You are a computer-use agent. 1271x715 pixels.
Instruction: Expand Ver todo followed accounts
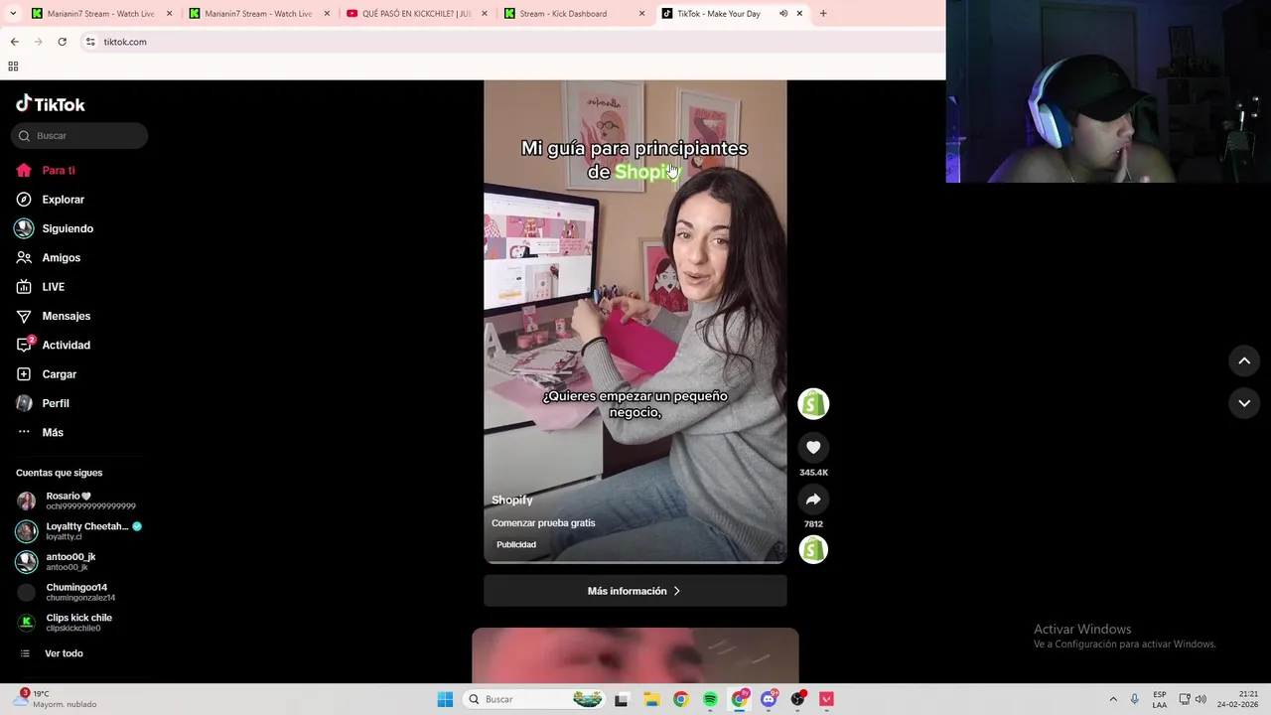(52, 653)
